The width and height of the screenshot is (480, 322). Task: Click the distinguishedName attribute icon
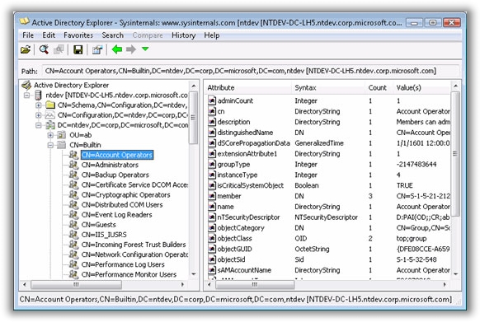212,133
